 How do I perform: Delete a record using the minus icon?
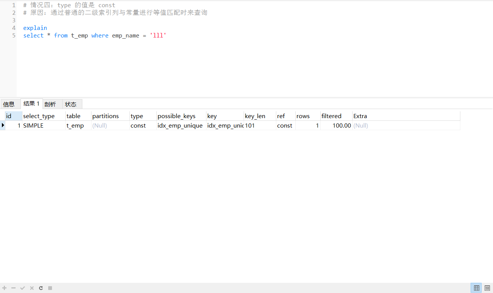(13, 288)
